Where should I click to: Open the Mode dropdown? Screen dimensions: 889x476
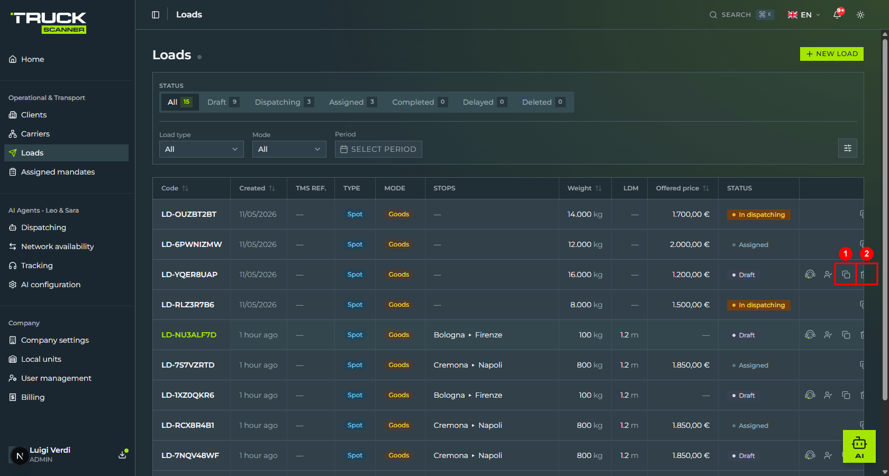pyautogui.click(x=289, y=149)
